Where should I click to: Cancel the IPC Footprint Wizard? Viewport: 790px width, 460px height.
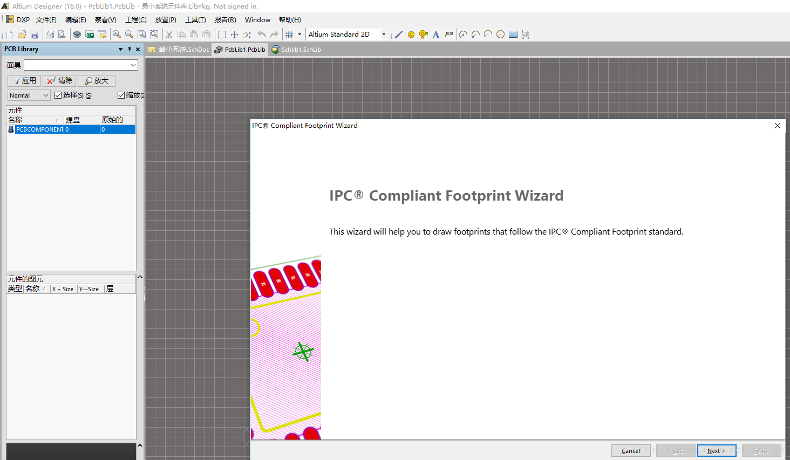click(630, 451)
